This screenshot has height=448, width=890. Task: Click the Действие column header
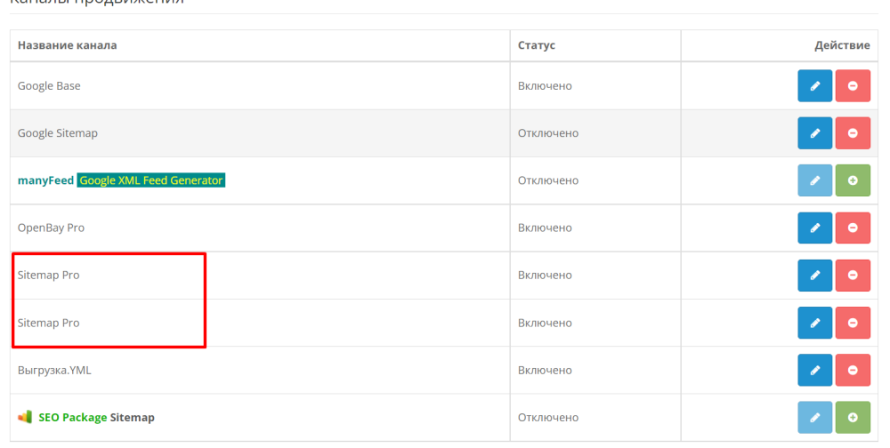(842, 45)
